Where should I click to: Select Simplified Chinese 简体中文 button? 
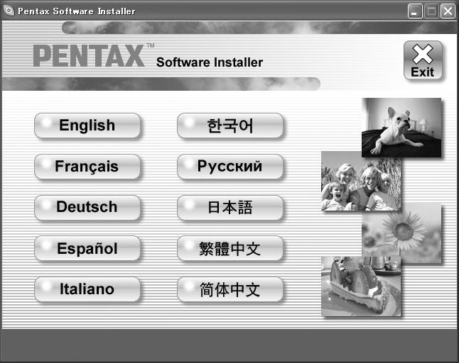(x=230, y=289)
